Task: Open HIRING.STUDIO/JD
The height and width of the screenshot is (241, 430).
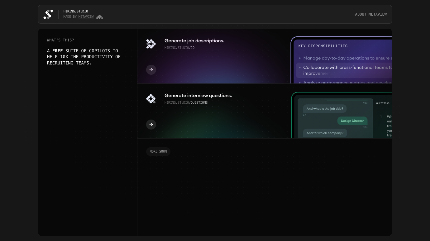Action: click(179, 48)
